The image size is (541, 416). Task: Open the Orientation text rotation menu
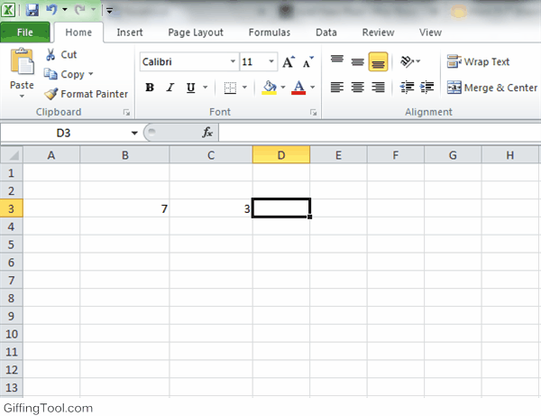pyautogui.click(x=410, y=61)
